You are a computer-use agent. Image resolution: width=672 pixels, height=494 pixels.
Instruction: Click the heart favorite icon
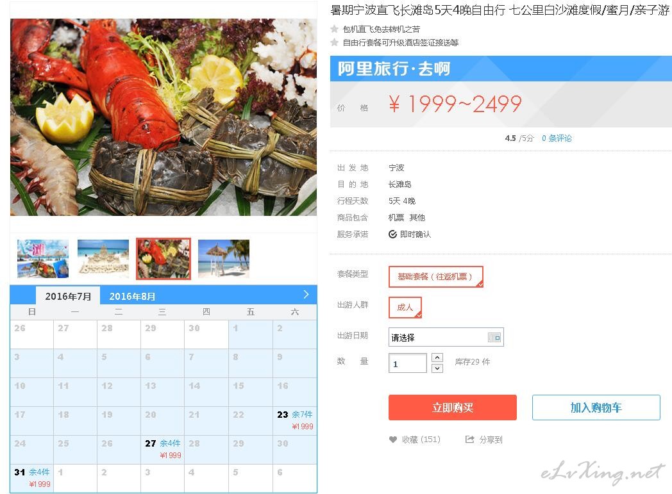point(393,439)
